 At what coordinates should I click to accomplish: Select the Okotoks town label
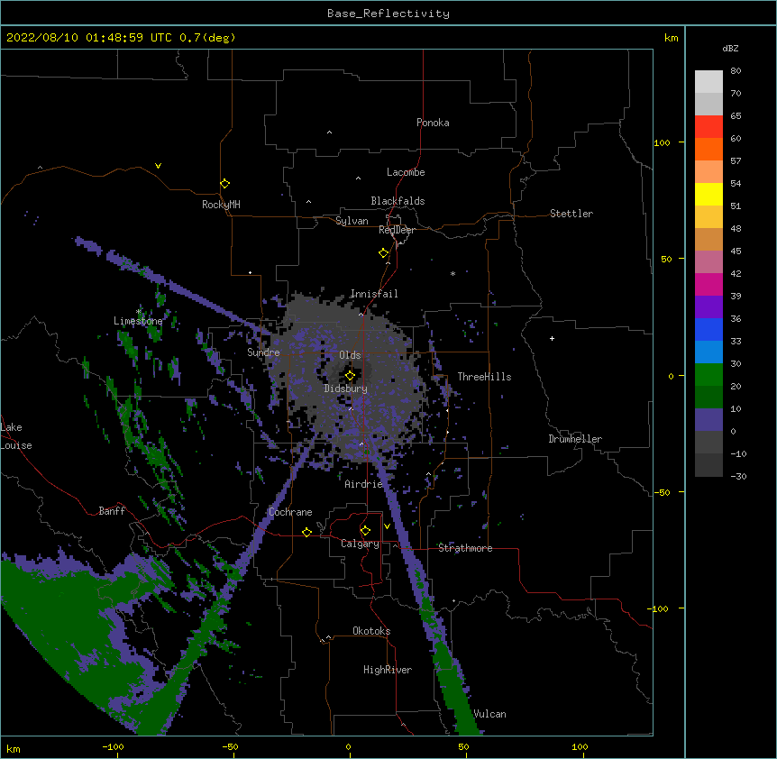pyautogui.click(x=371, y=631)
